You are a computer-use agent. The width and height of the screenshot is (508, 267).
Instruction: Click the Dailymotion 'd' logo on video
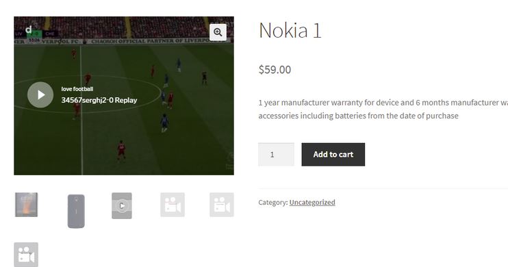click(29, 30)
